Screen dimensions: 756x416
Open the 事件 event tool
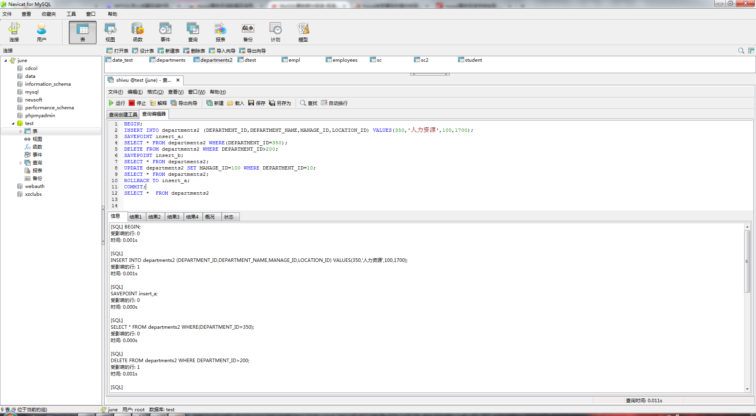click(165, 32)
